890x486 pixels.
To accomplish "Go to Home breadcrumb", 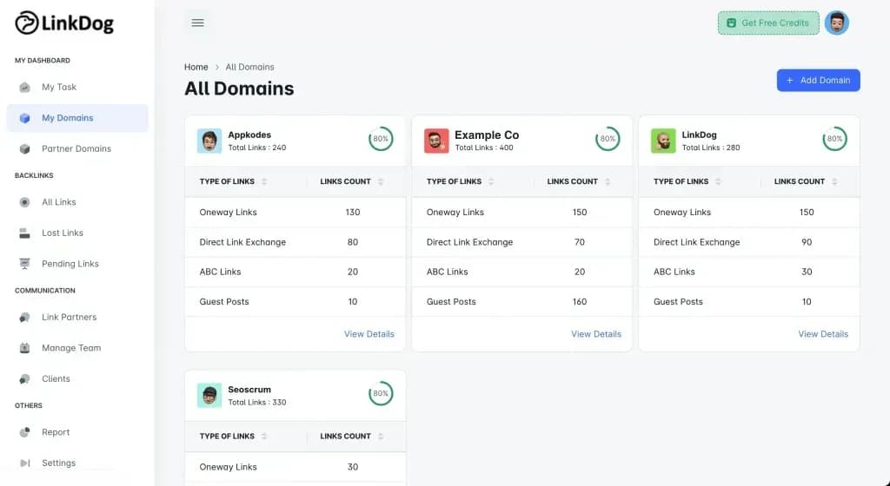I will click(196, 67).
